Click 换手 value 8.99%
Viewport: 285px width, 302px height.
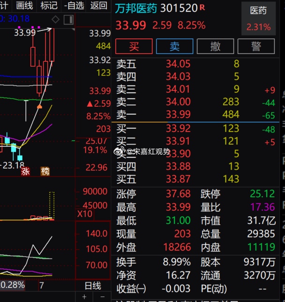(x=176, y=262)
